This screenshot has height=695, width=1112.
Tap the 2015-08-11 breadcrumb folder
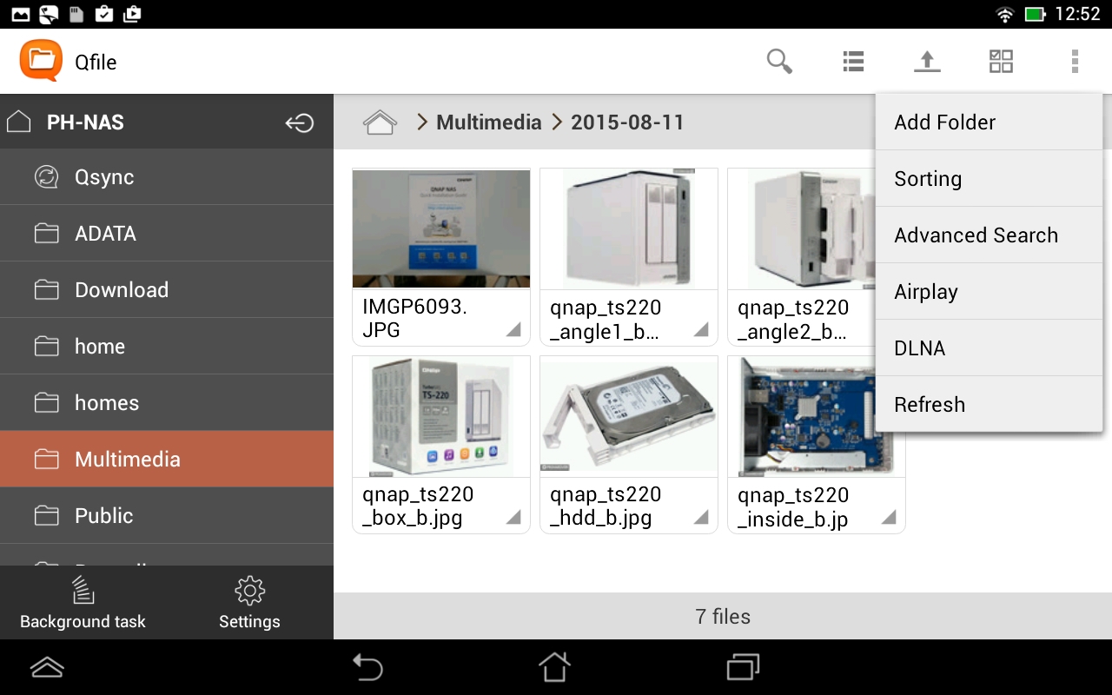[627, 122]
